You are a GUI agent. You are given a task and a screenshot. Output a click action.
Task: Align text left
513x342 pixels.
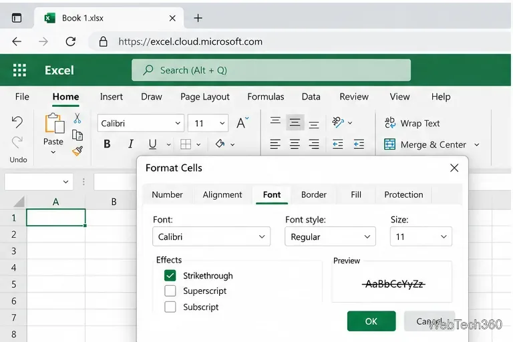(275, 144)
